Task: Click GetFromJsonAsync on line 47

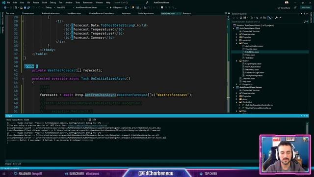Action: tap(101, 95)
